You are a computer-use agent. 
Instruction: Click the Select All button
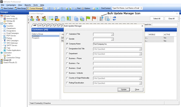[x=157, y=19]
